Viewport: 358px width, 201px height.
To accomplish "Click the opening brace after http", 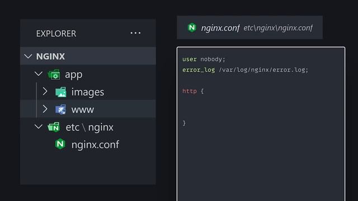I will pyautogui.click(x=202, y=91).
